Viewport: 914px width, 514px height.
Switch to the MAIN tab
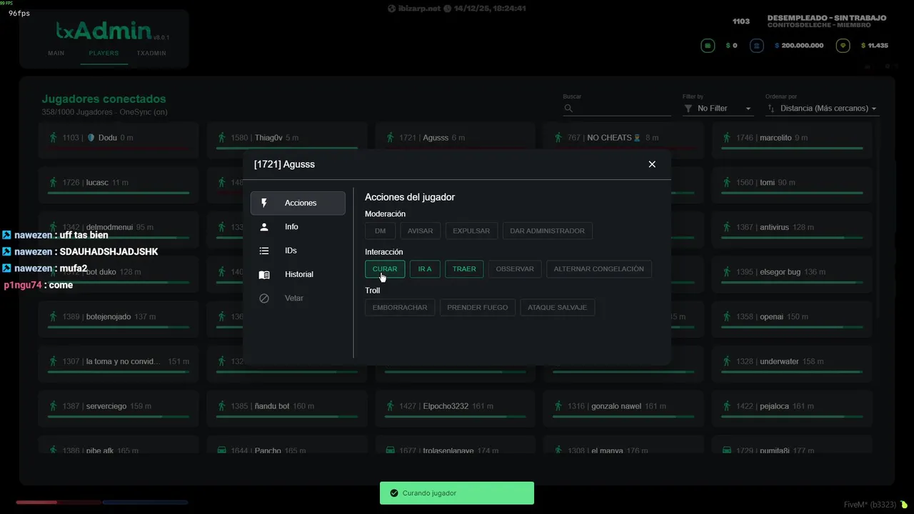56,54
